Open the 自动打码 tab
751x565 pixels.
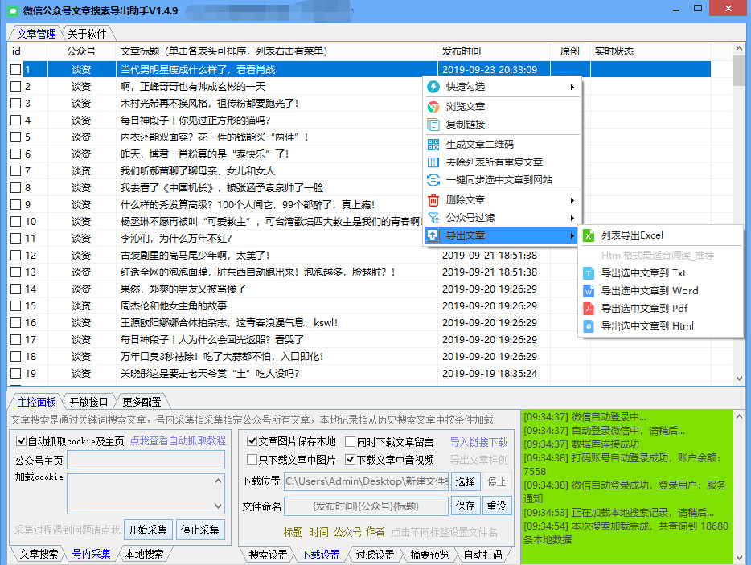coord(482,555)
